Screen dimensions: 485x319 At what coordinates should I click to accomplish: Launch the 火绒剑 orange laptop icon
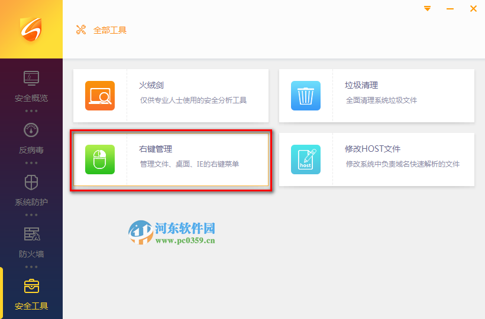pos(100,96)
